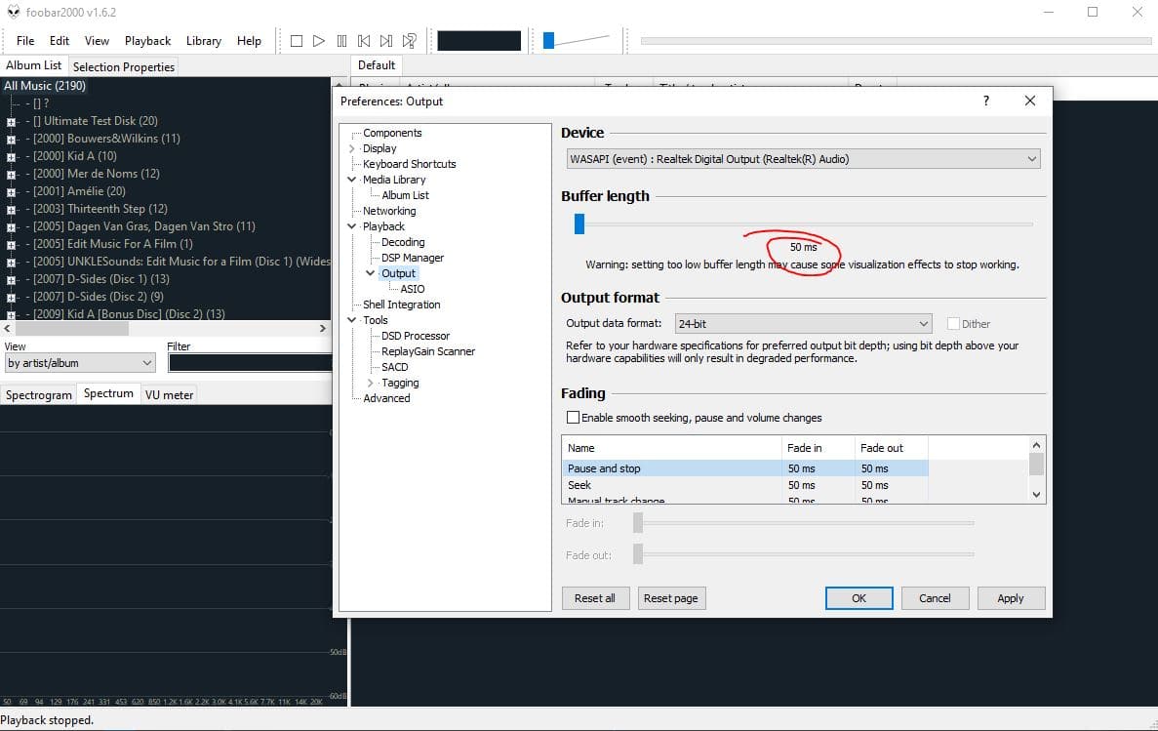Expand the Edit Music For A Film node

click(11, 245)
